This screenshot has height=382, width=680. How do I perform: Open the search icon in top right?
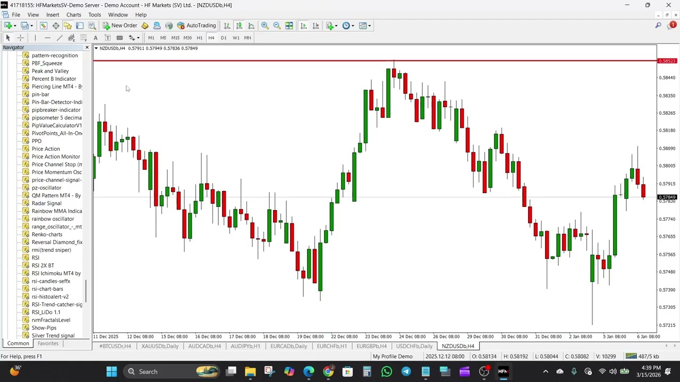click(658, 25)
